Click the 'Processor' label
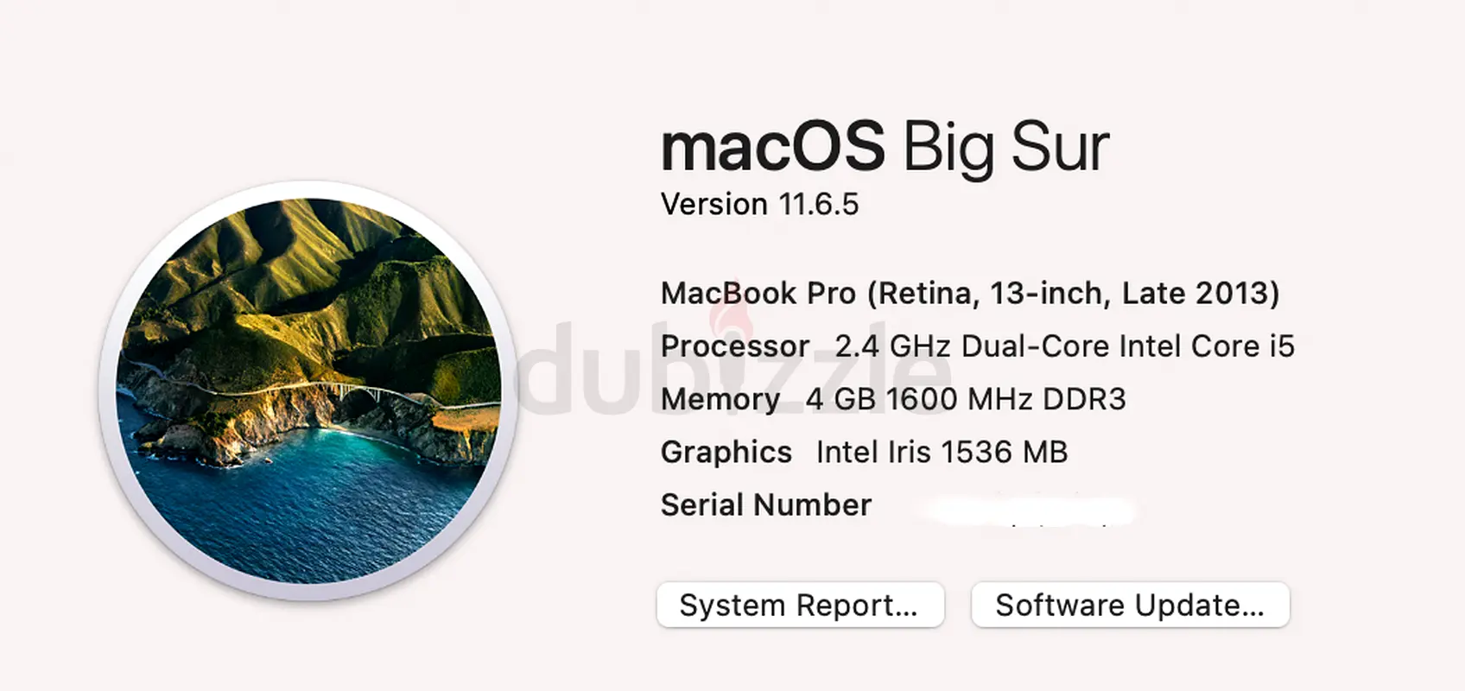Screen dimensions: 1465x691 tap(735, 346)
